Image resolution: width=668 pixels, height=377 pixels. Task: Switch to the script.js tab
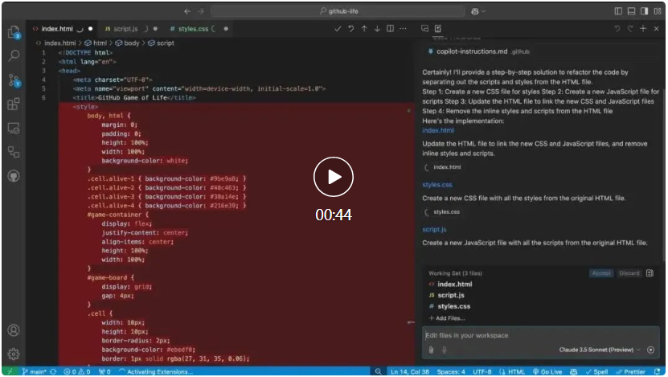[x=125, y=29]
